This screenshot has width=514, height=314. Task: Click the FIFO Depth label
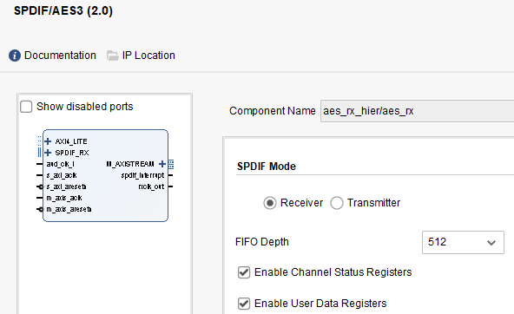tap(262, 242)
